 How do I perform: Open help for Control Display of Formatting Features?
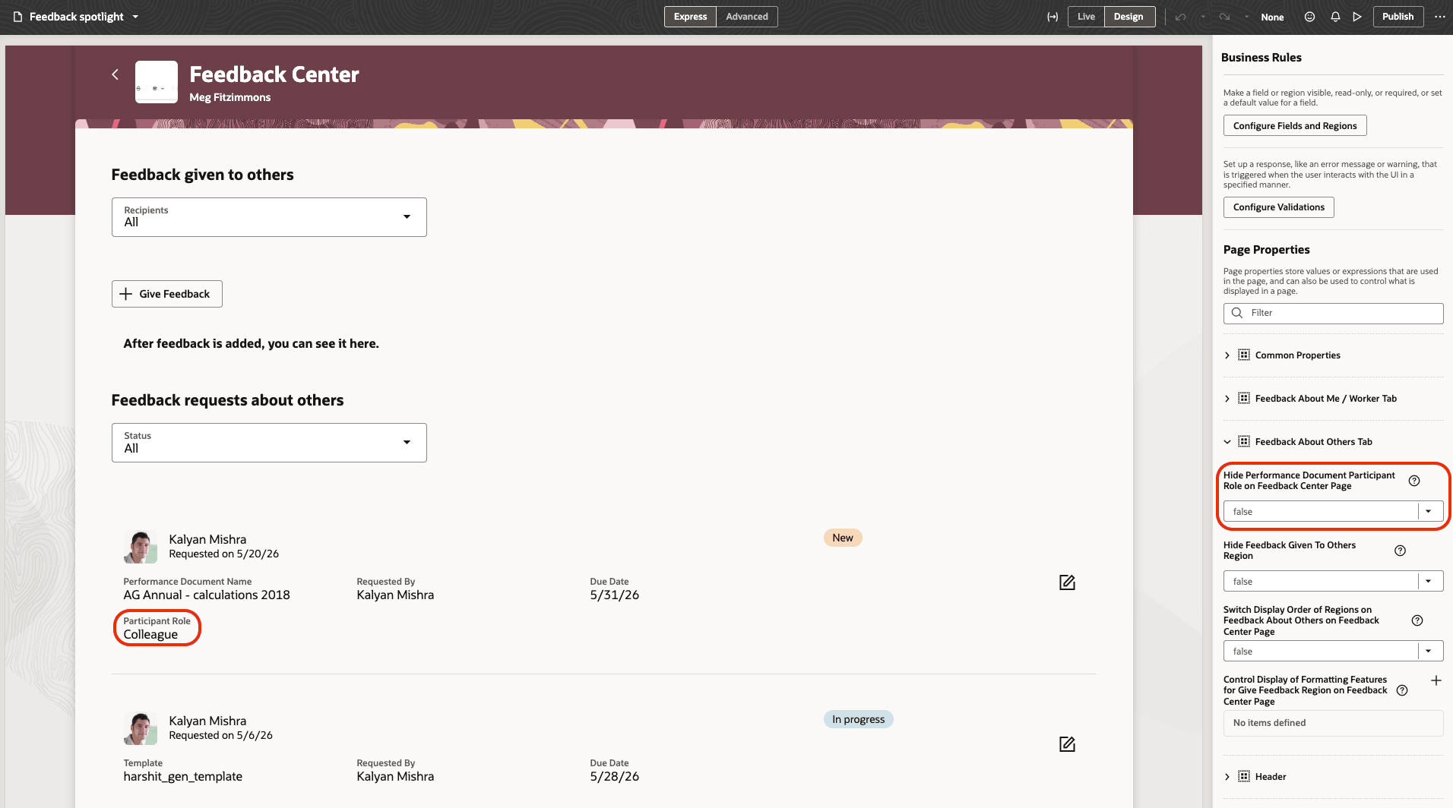[1403, 690]
